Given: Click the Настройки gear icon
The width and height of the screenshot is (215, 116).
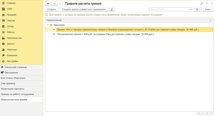Looking at the screenshot, I should (x=3, y=61).
